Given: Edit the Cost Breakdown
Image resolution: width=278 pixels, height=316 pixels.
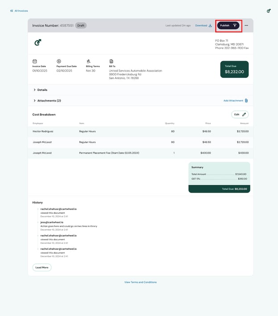Looking at the screenshot, I should point(240,114).
